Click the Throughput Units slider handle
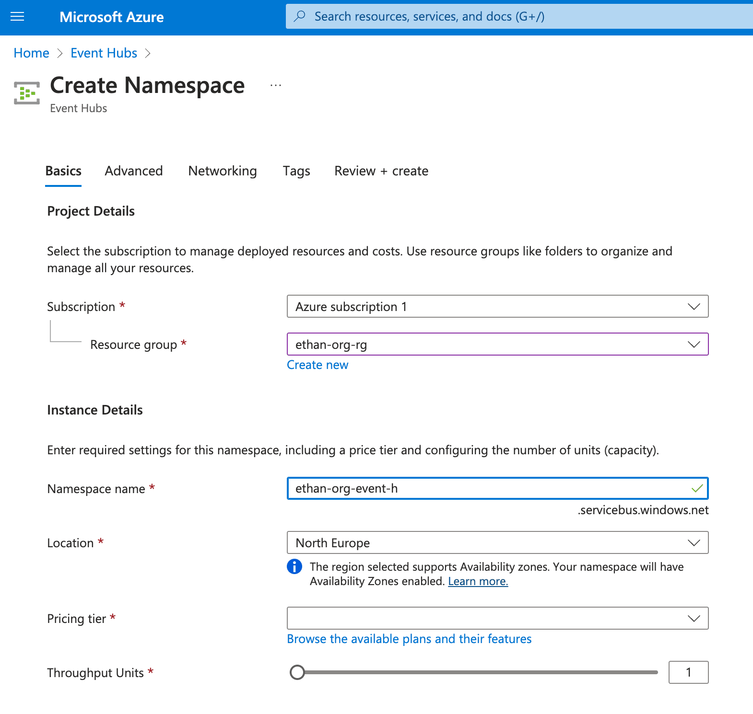Screen dimensions: 753x714 click(297, 672)
